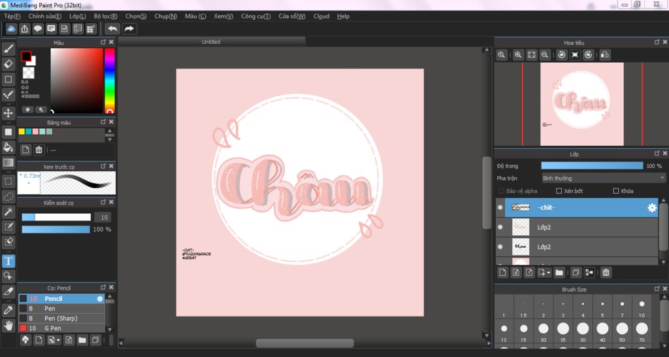The width and height of the screenshot is (669, 357).
Task: Click the Undo arrow in toolbar
Action: [112, 29]
